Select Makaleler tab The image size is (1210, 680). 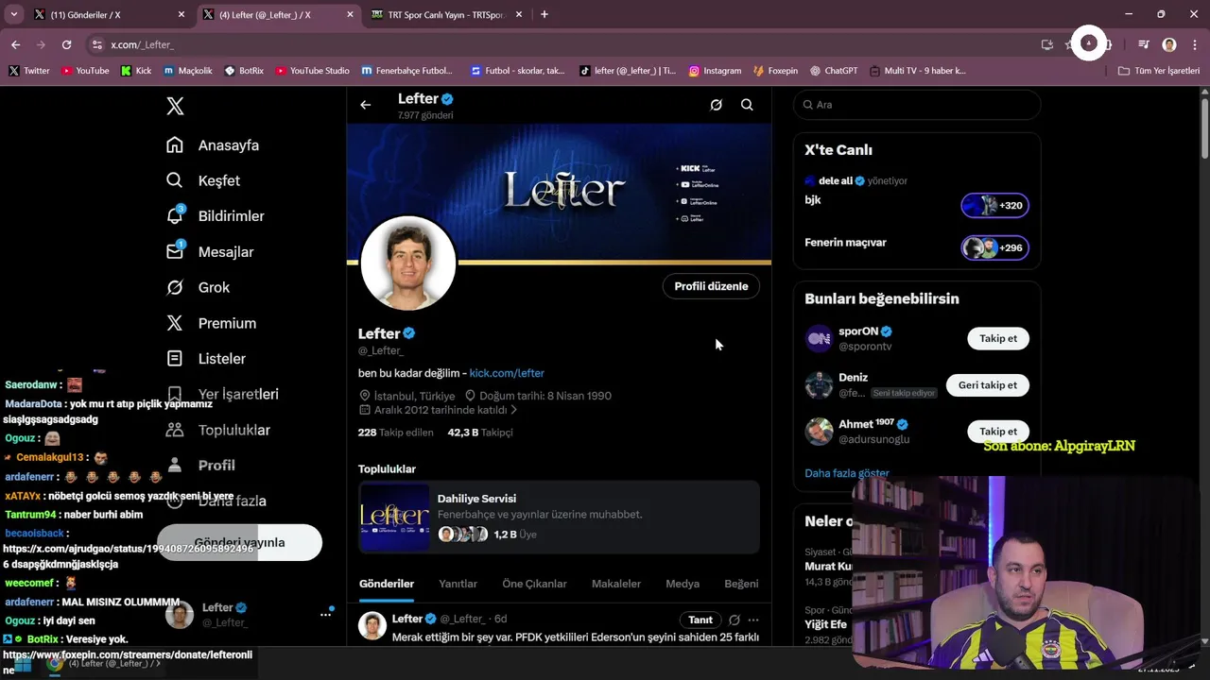616,584
